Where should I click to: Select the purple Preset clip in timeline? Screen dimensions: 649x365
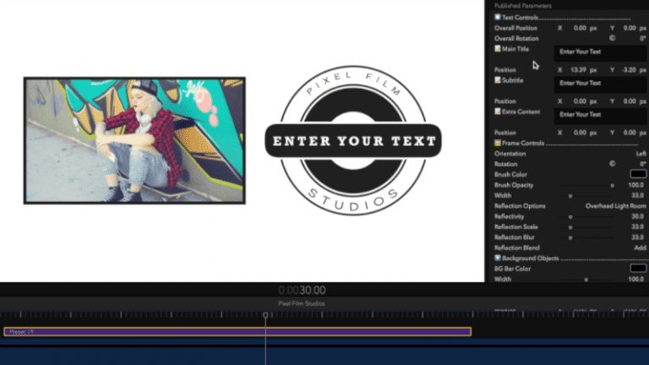click(x=237, y=331)
